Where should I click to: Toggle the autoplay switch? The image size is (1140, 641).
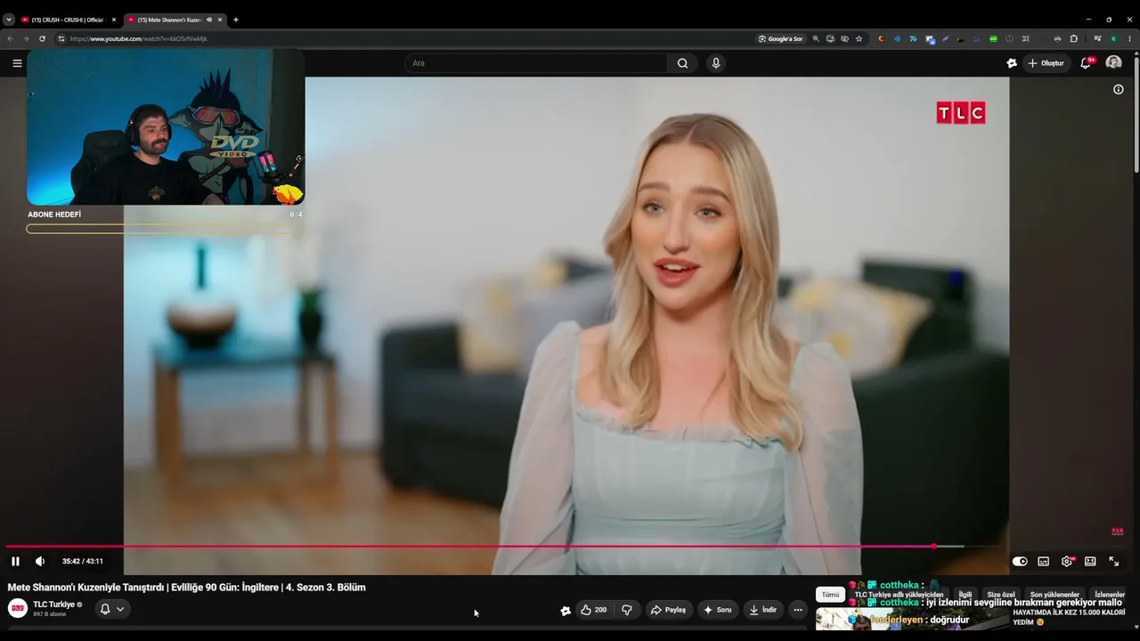point(1020,561)
